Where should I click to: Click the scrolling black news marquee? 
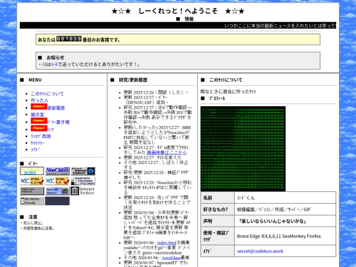pos(178,26)
